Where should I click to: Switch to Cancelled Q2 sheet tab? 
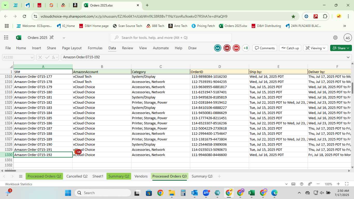[x=77, y=176]
